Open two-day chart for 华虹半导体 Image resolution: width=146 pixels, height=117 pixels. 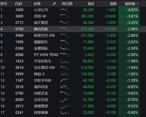[65, 81]
